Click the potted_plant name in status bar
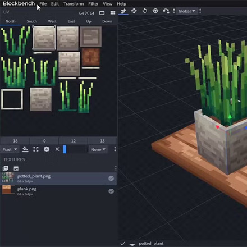The height and width of the screenshot is (247, 247). [x=151, y=244]
